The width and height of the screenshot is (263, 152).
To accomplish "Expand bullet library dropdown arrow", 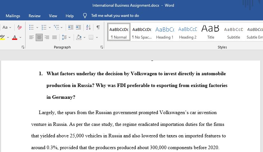I will pos(37,27).
